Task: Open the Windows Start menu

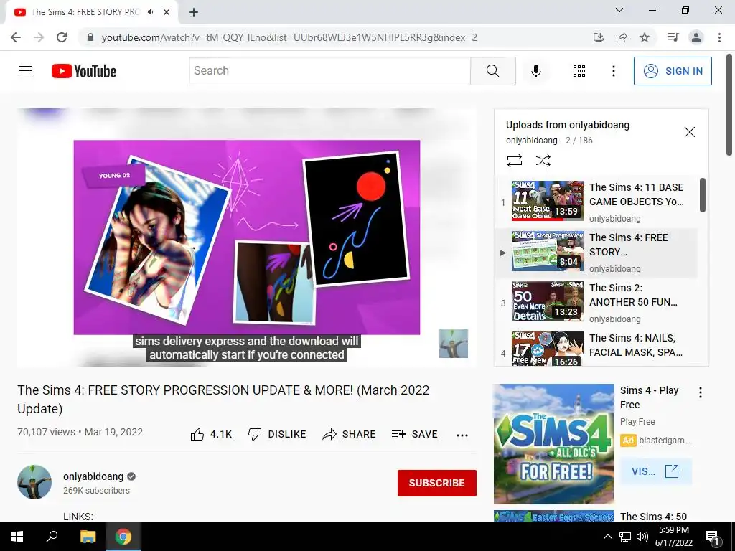Action: click(x=17, y=537)
